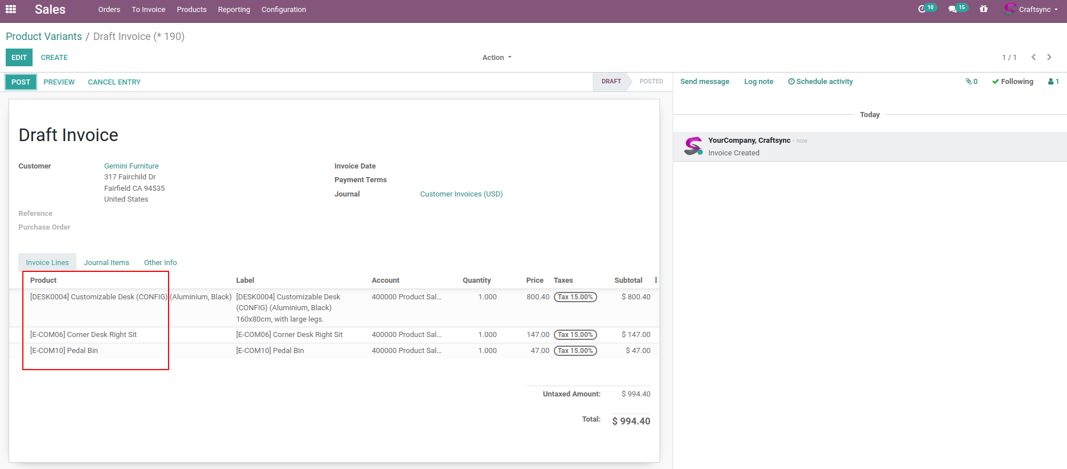1067x469 pixels.
Task: Click Schedule activity in chatter
Action: 820,82
